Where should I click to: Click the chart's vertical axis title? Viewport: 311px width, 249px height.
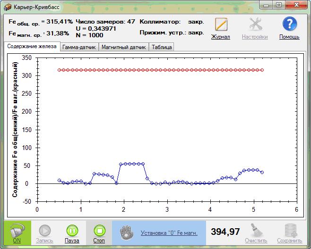coord(15,130)
